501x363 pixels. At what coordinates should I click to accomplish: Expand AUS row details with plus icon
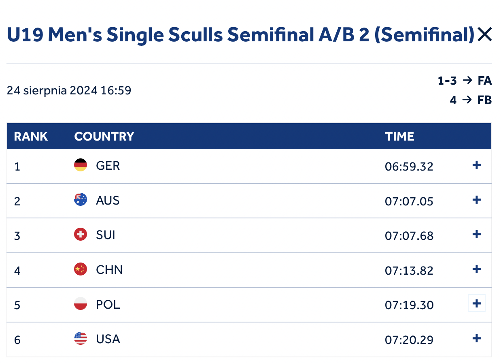click(477, 200)
